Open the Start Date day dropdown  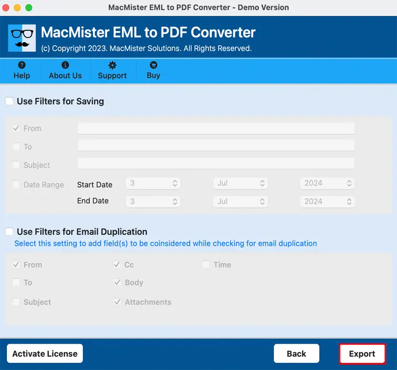153,183
